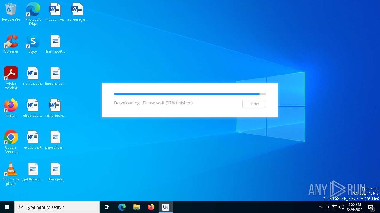Select the Firefox desktop shortcut

11,108
